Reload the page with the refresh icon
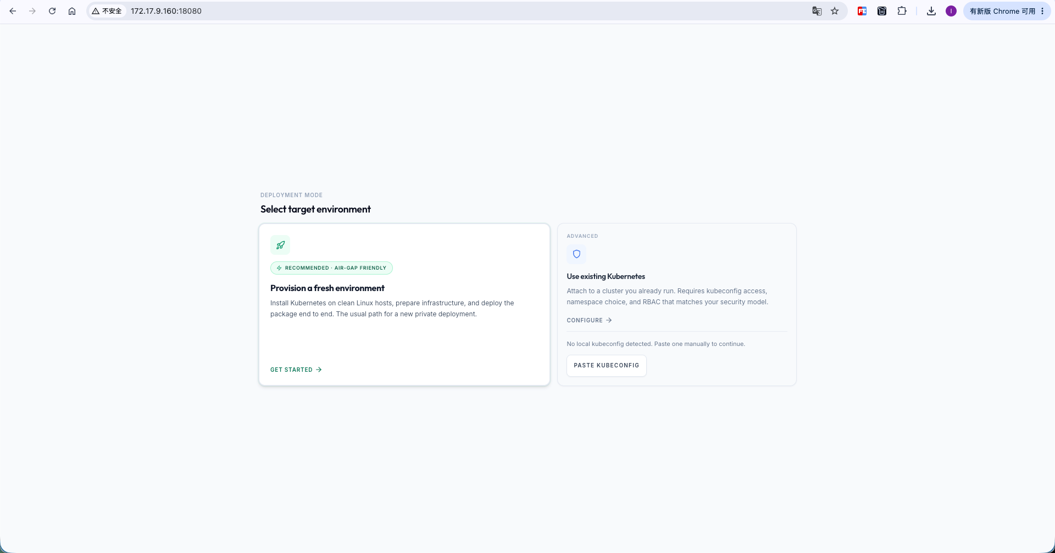This screenshot has height=553, width=1055. [x=52, y=11]
